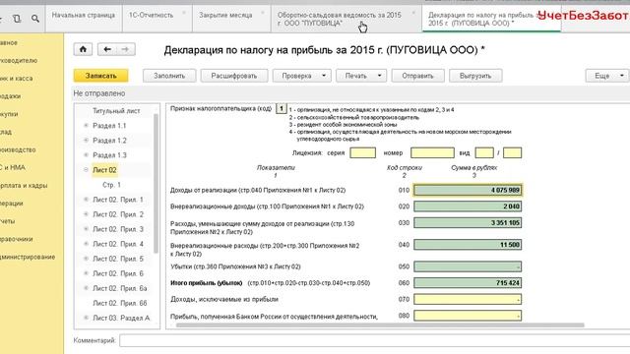Viewport: 630px width, 354px height.
Task: Click the taxpayer code field showing 1
Action: pos(282,109)
